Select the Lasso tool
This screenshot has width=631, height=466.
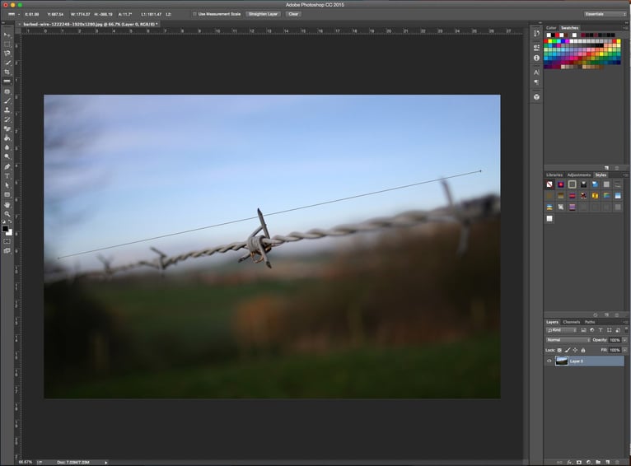[7, 54]
